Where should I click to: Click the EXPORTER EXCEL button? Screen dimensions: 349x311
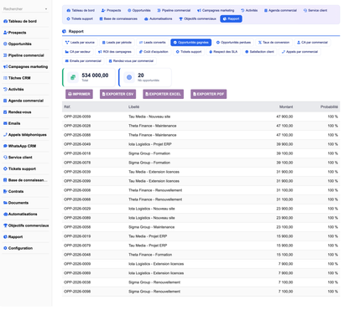point(164,94)
